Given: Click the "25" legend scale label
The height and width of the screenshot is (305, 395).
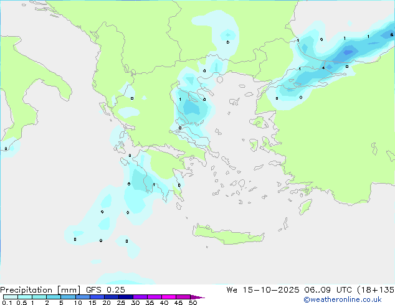Looking at the screenshot, I should (121, 303).
